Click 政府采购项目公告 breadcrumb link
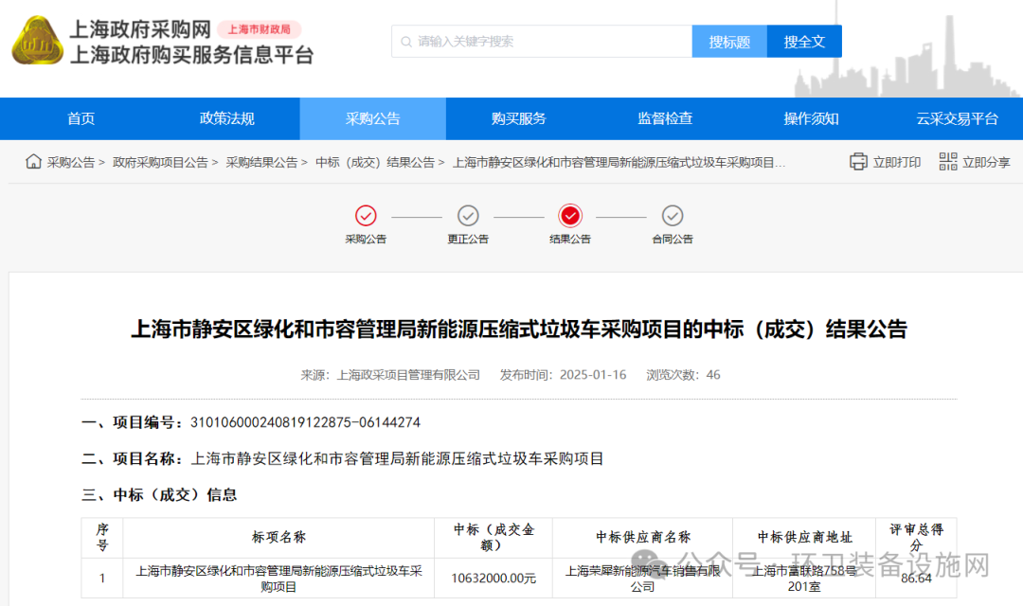 coord(160,163)
